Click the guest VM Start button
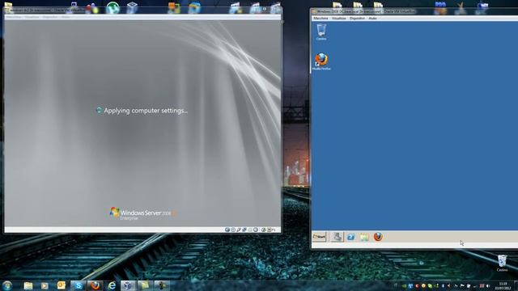Viewport: 518px width, 291px height. [x=319, y=237]
